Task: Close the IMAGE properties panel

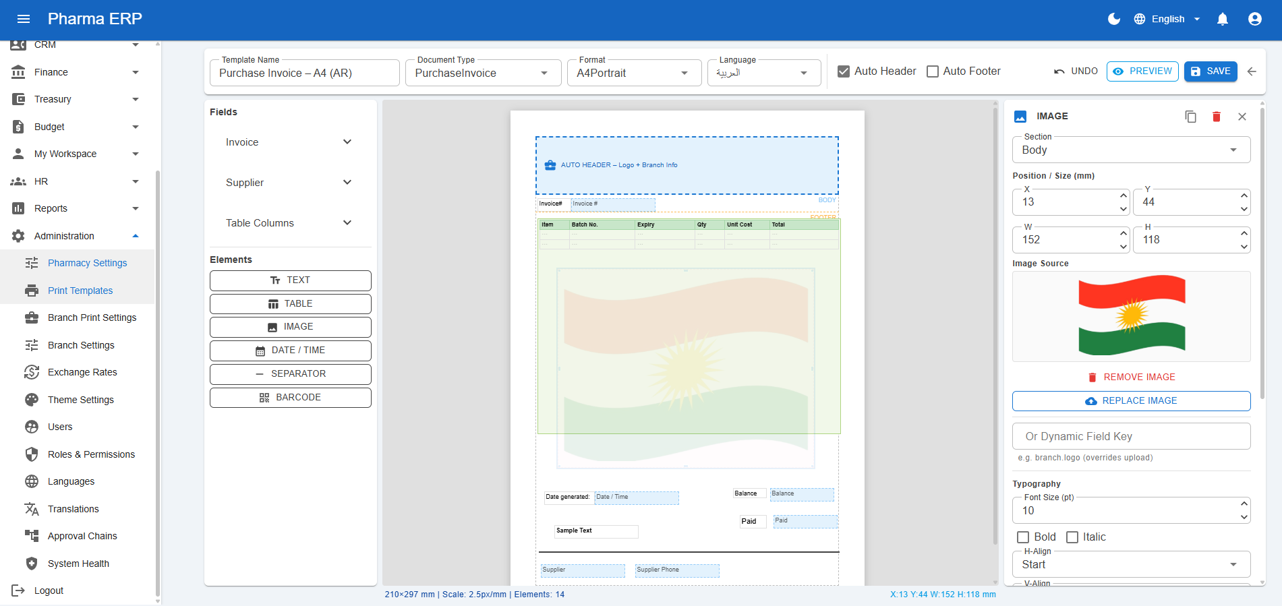Action: (1242, 117)
